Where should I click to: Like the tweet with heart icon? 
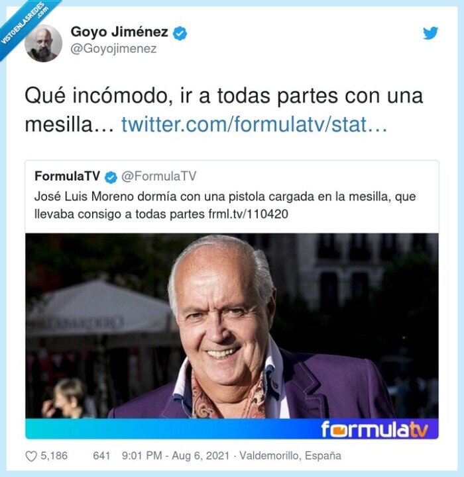[31, 456]
